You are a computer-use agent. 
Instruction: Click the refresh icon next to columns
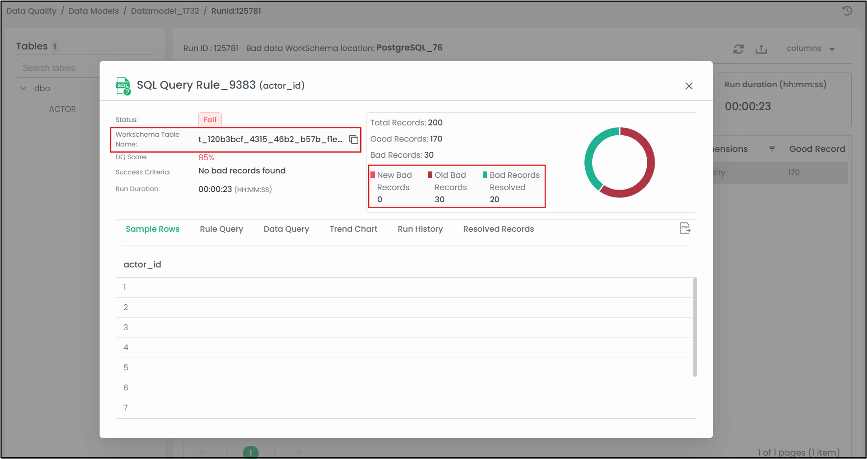[738, 49]
